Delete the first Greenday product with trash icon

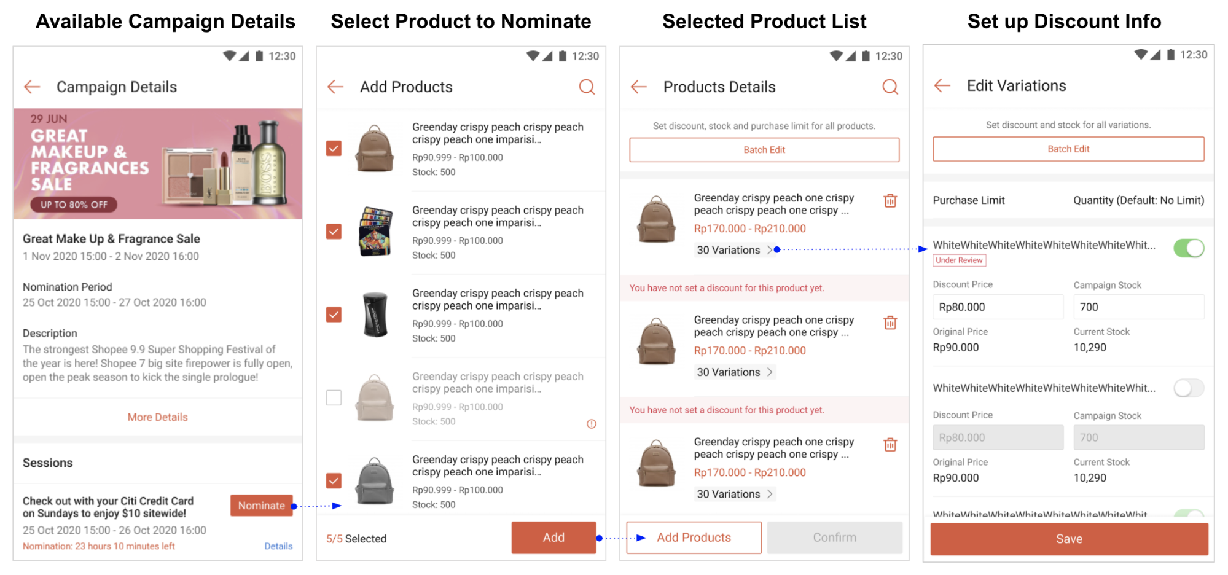[x=890, y=200]
